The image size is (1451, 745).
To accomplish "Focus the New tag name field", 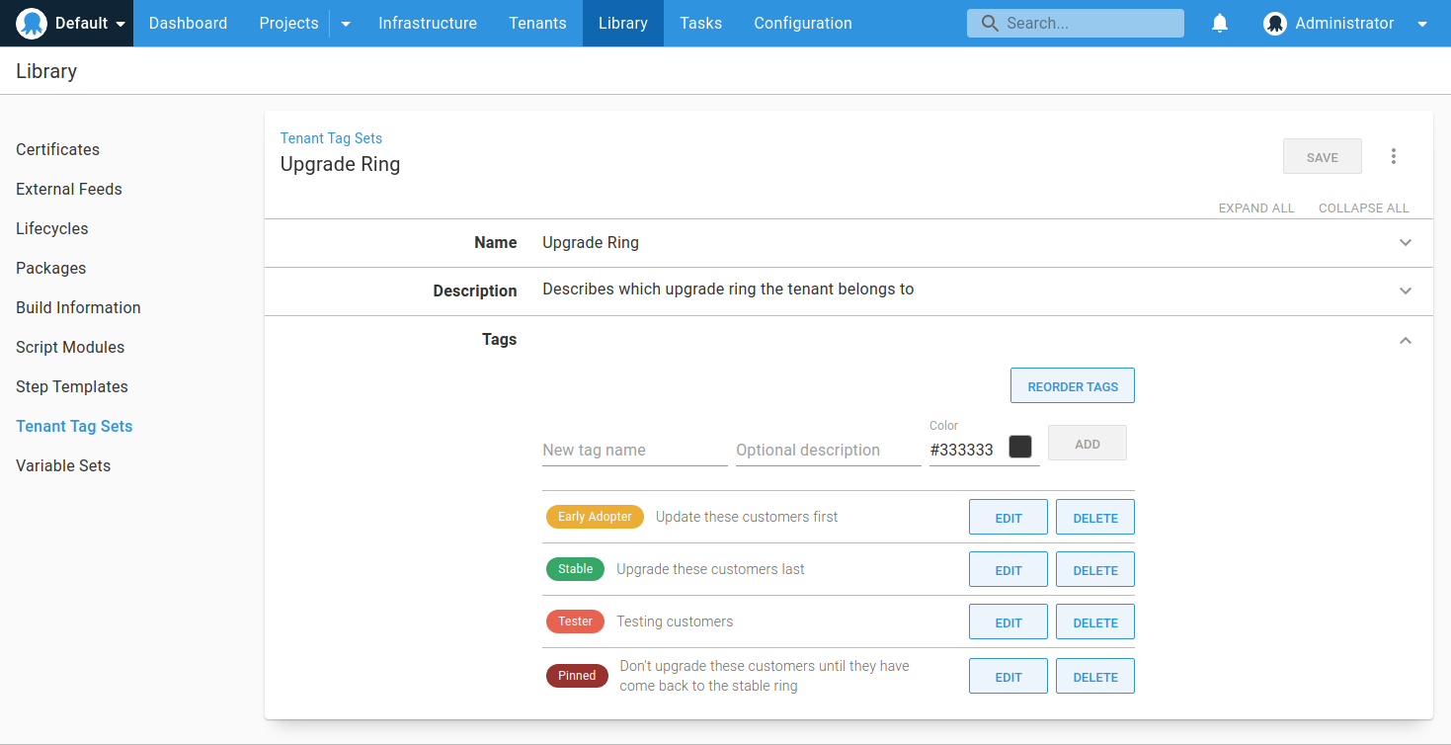I will (x=634, y=450).
